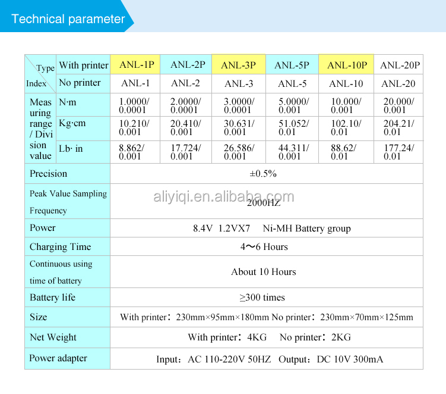The image size is (446, 394).
Task: Click the No printer row label
Action: pyautogui.click(x=80, y=83)
